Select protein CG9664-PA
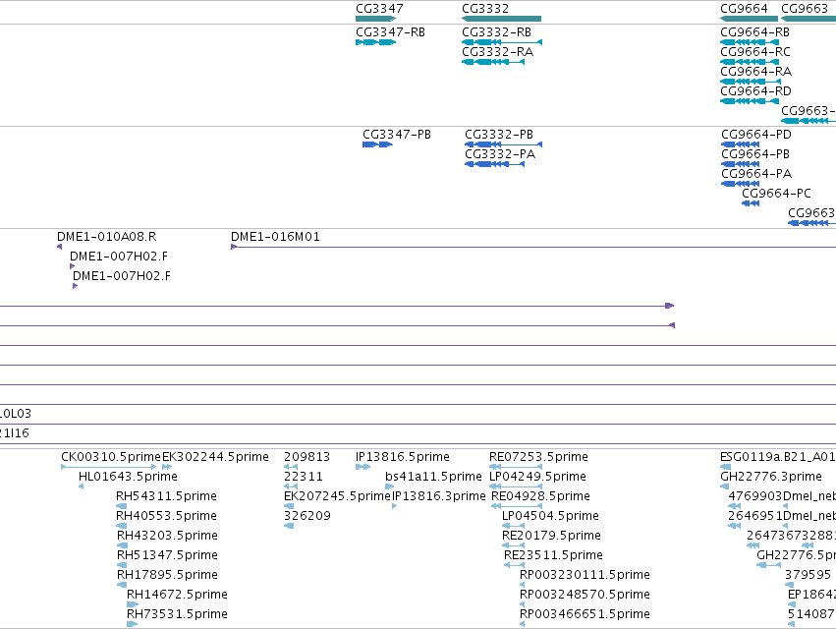This screenshot has width=836, height=629. (756, 174)
